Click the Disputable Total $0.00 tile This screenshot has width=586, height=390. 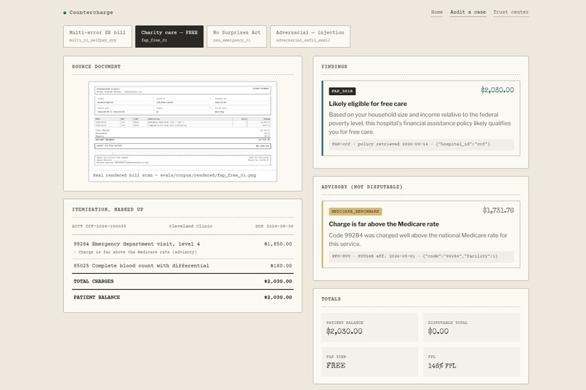pyautogui.click(x=471, y=328)
